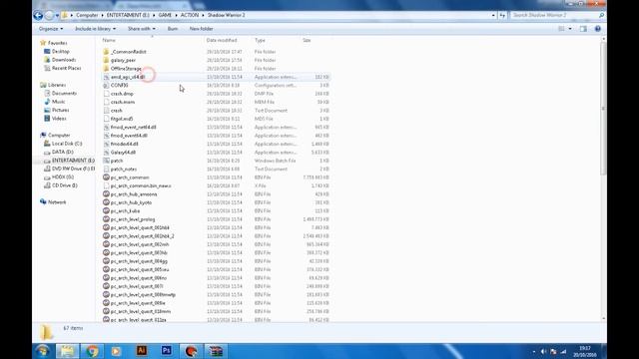639x359 pixels.
Task: Click Burn in the toolbar
Action: [x=173, y=29]
